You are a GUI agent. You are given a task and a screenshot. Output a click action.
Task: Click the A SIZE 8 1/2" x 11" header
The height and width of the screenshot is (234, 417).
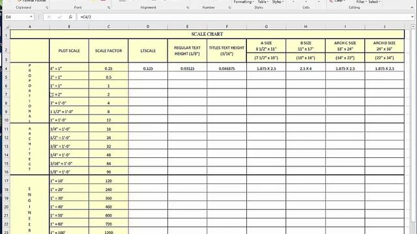click(266, 46)
